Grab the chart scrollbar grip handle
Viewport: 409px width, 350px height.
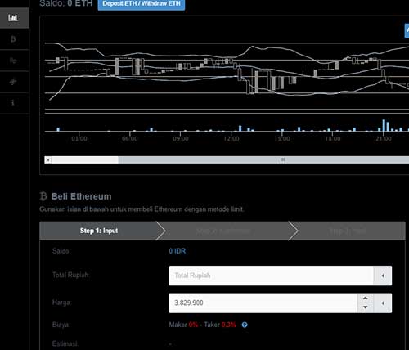point(282,159)
